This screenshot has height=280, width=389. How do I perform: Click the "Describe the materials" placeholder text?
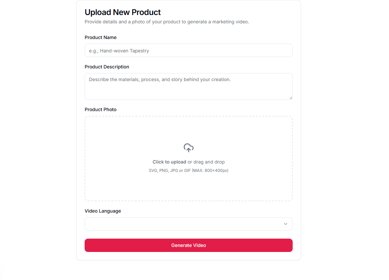(x=160, y=80)
